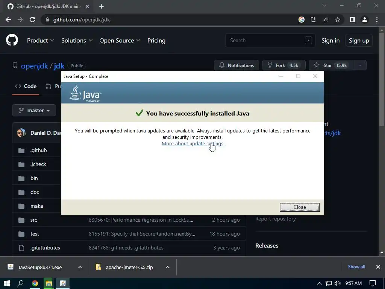Open apache-jmeter-5.5.zip download options chevron
385x289 pixels.
(168, 267)
